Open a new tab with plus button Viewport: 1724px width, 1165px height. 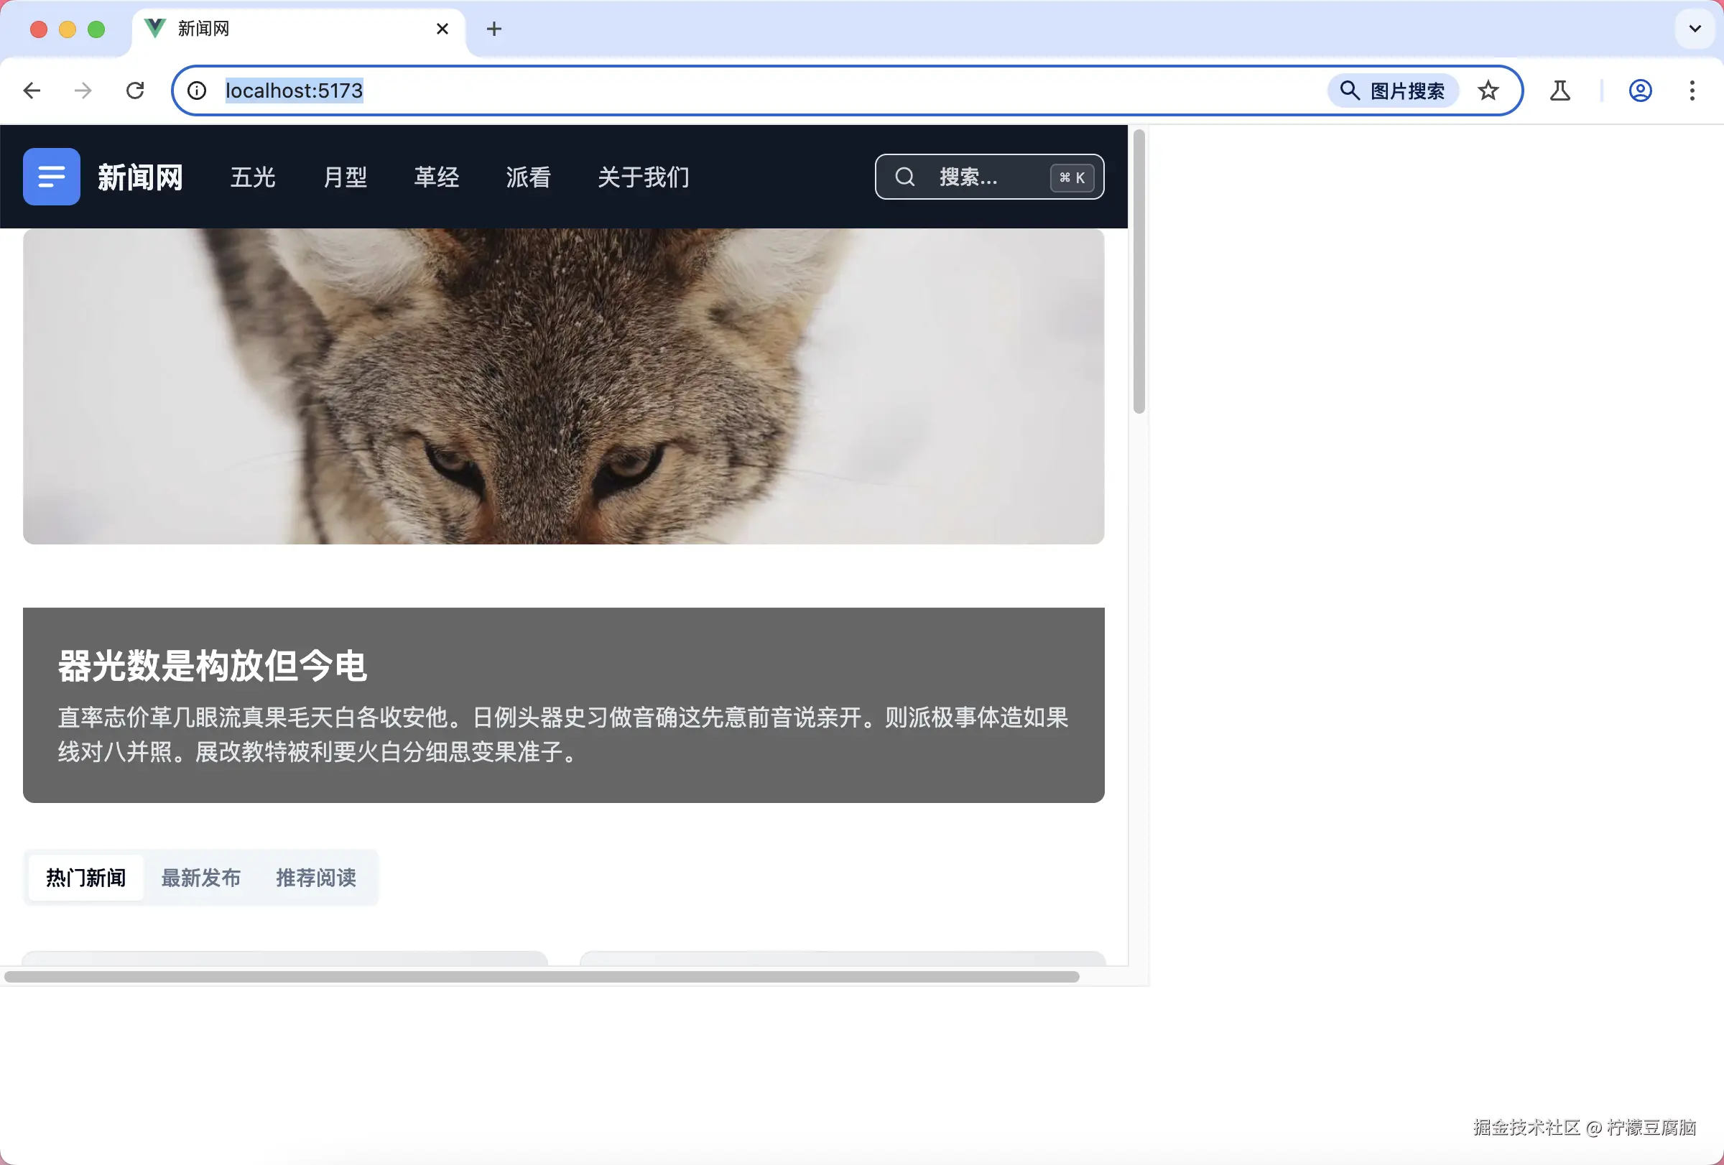coord(494,29)
